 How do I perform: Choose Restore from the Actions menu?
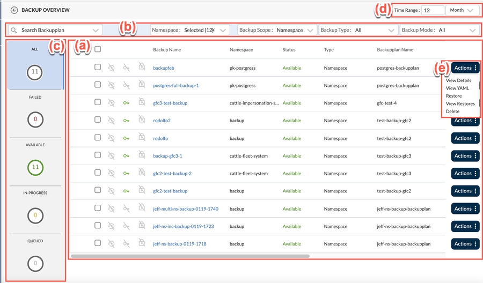pyautogui.click(x=453, y=96)
